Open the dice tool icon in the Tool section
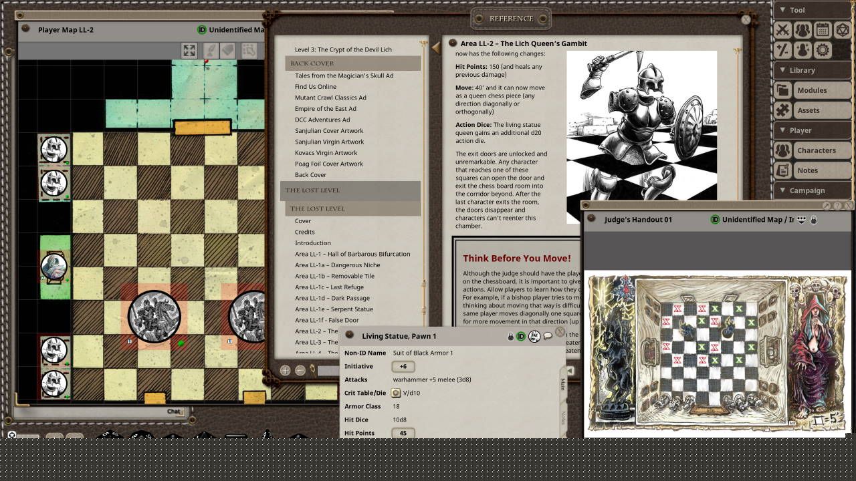This screenshot has height=481, width=856. pos(843,30)
